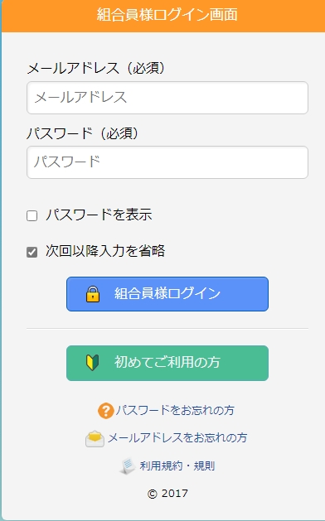325x521 pixels.
Task: Click the 次回以降入力を省略 label text
Action: coord(105,251)
